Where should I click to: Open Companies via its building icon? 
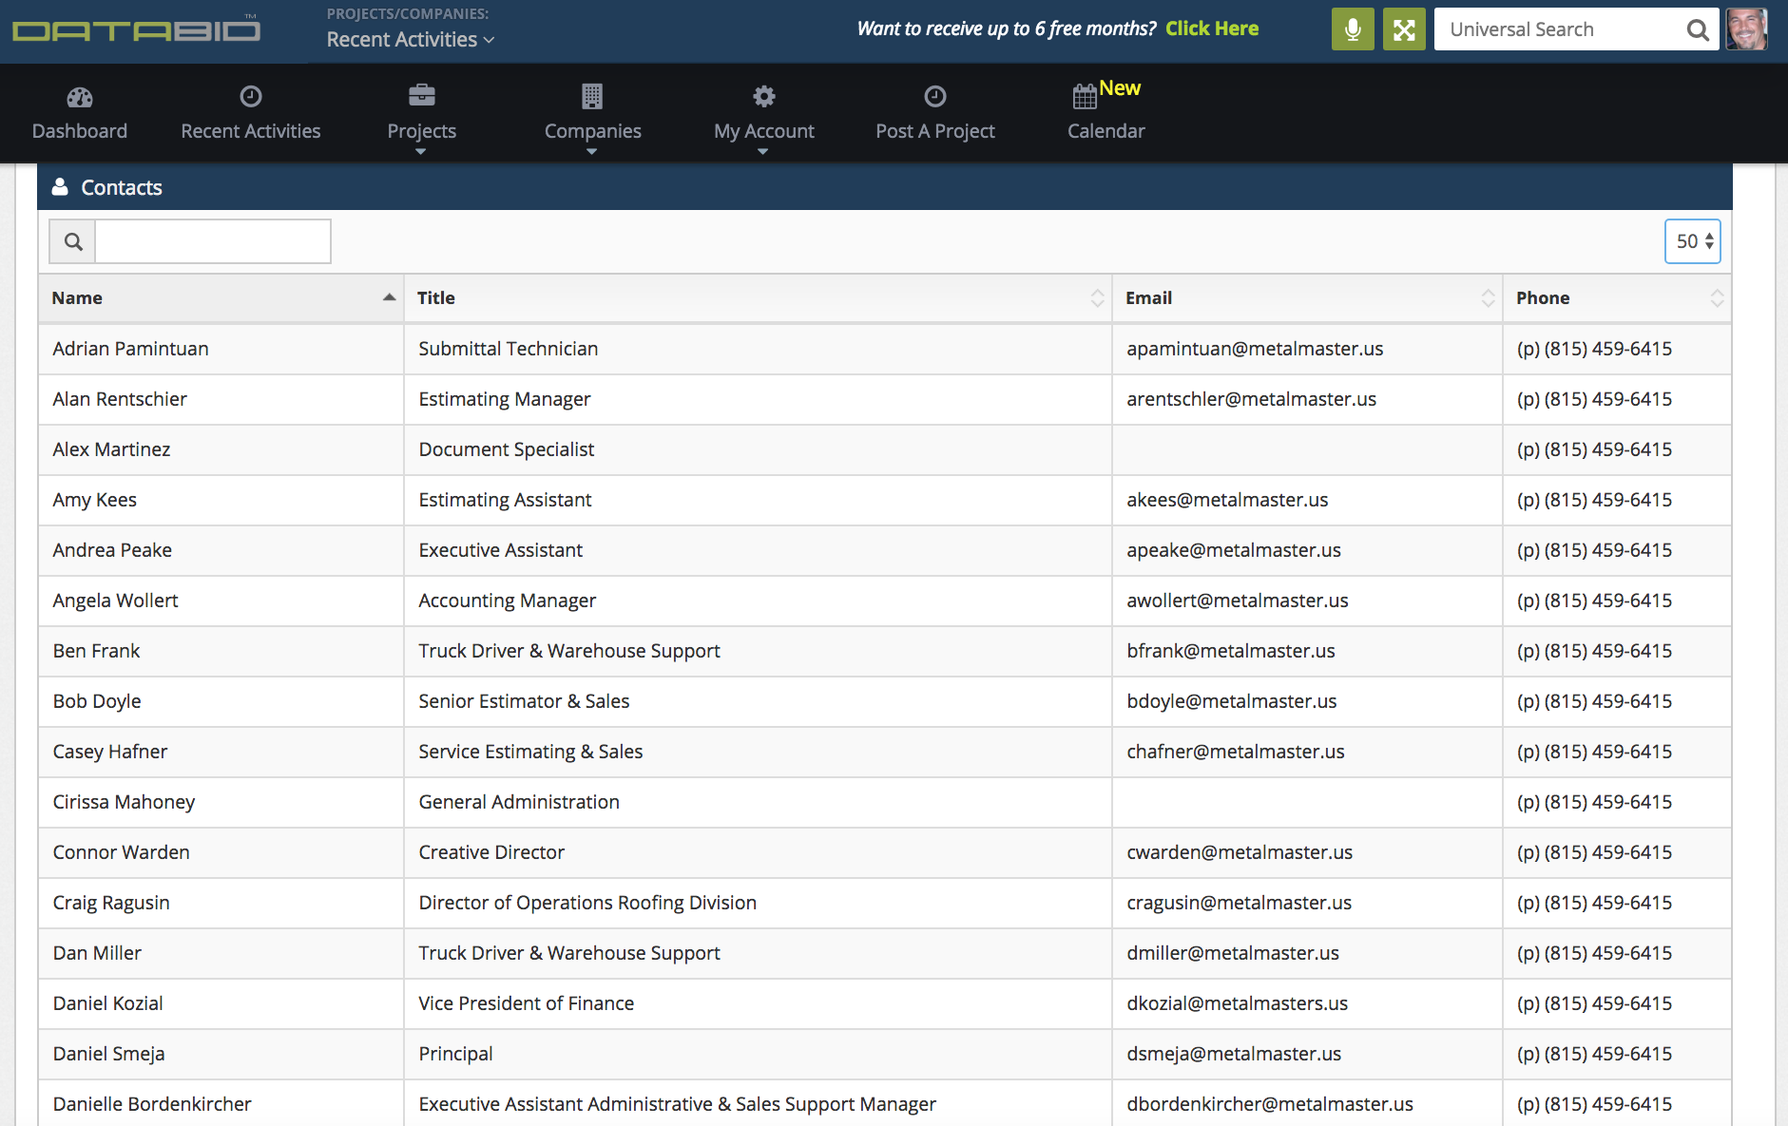[x=592, y=96]
